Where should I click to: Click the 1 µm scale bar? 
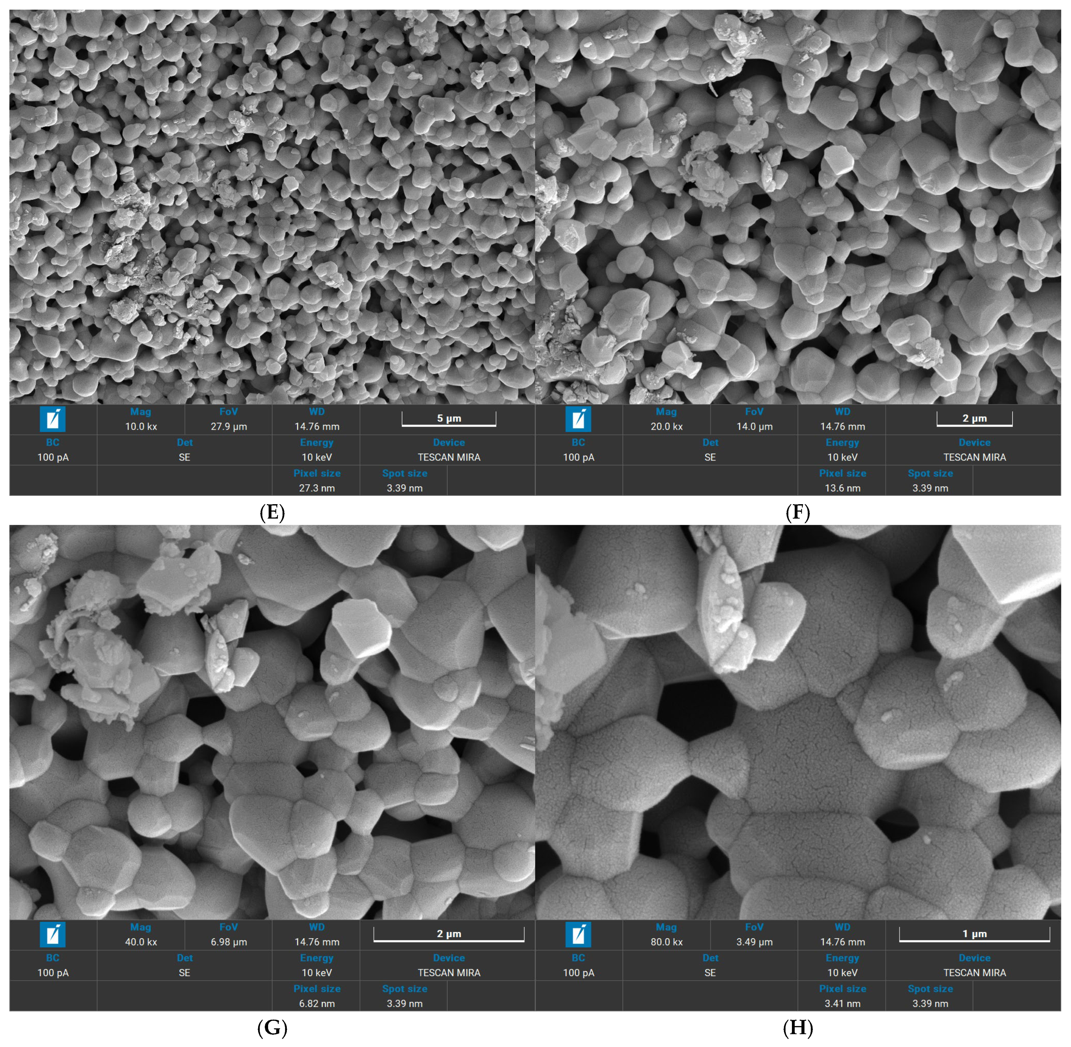coord(974,935)
